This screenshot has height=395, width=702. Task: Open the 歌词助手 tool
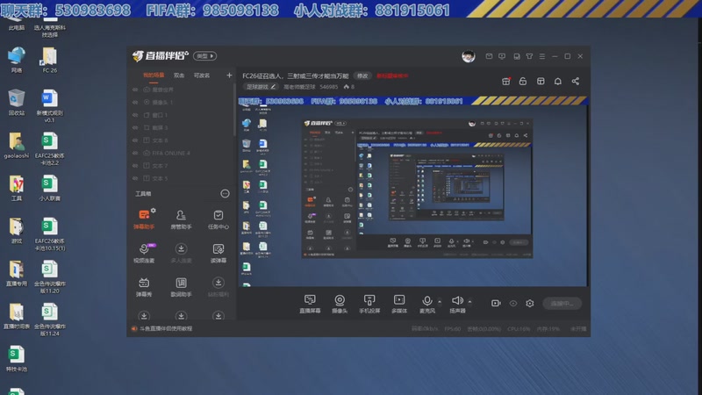[x=181, y=287]
